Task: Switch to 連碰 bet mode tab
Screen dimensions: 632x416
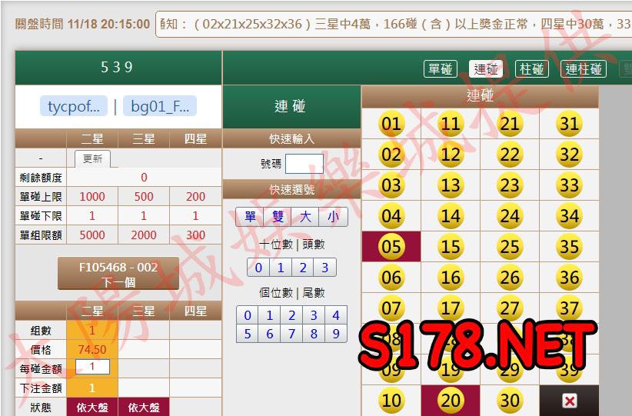Action: tap(486, 69)
